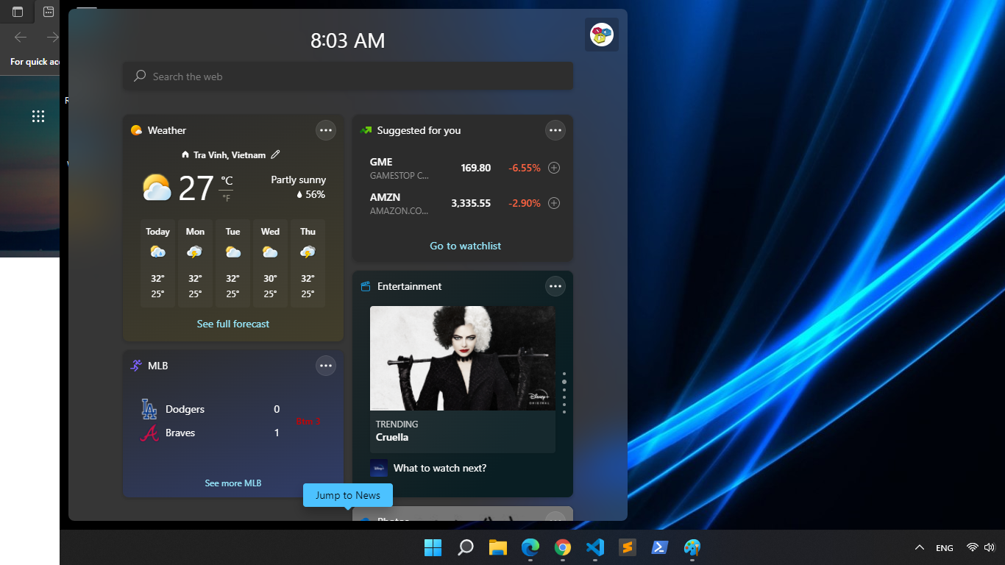
Task: Click browser tab actions icon at top-left
Action: 18,12
